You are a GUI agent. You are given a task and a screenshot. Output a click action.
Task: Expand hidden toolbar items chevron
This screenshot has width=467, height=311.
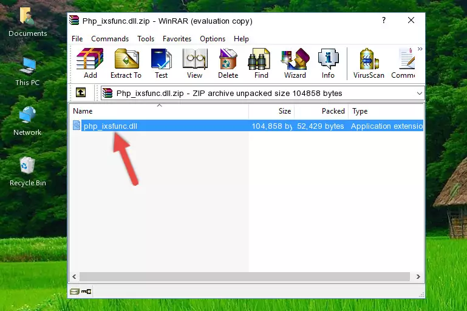point(420,49)
